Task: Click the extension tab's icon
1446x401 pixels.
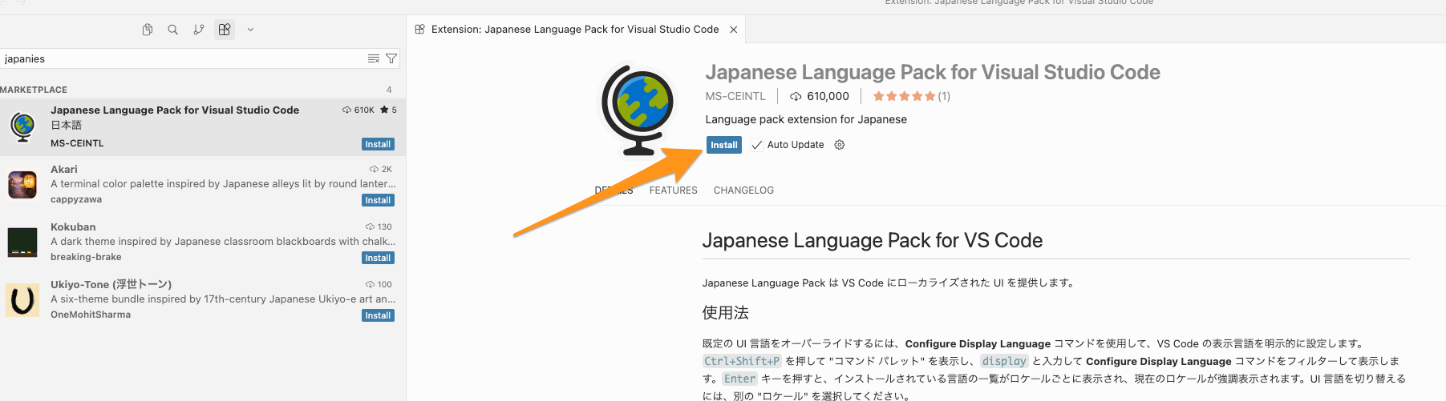Action: [419, 30]
